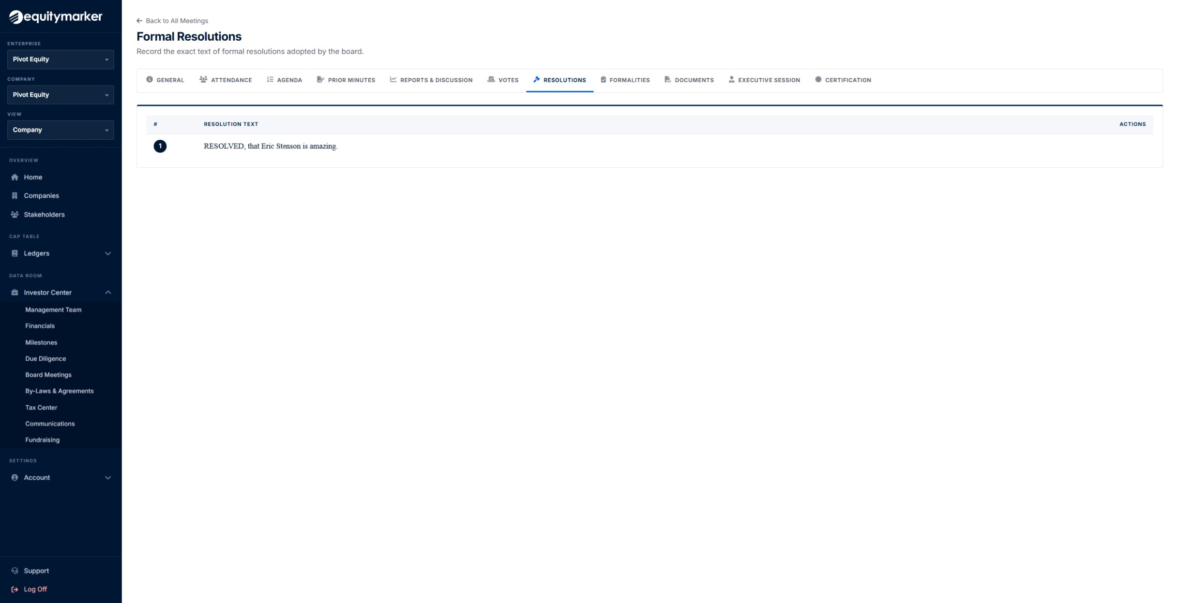Open the Documents tab
The image size is (1178, 603).
(689, 80)
